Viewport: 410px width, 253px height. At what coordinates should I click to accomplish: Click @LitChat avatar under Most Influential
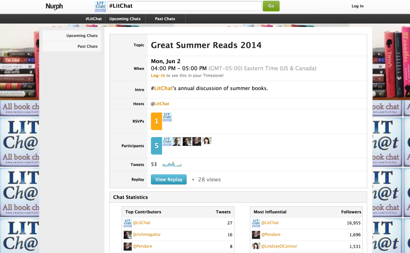tap(256, 223)
